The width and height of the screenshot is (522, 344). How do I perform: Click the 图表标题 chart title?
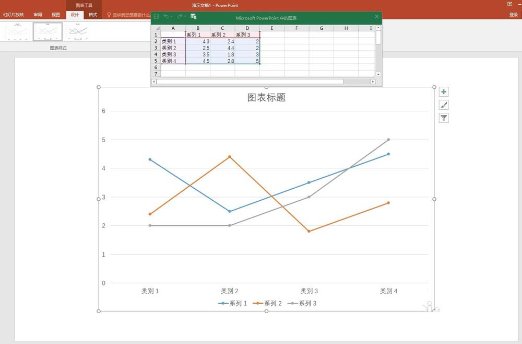(x=266, y=97)
